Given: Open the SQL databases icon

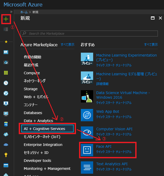Looking at the screenshot, I should [x=6, y=124].
